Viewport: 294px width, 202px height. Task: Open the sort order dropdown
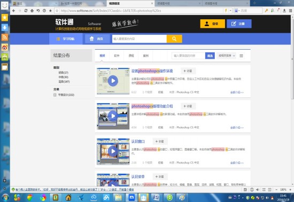tap(226, 56)
